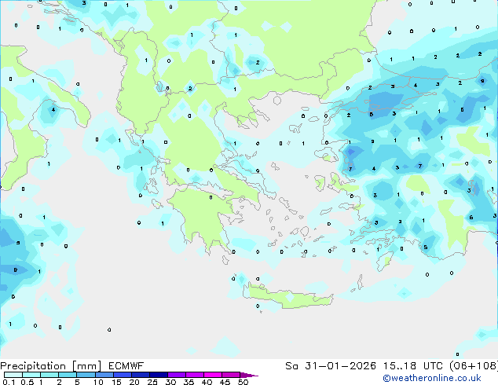The image size is (498, 385).
Task: Click the 30–35 mm purple legend swatch
Action: [x=177, y=375]
